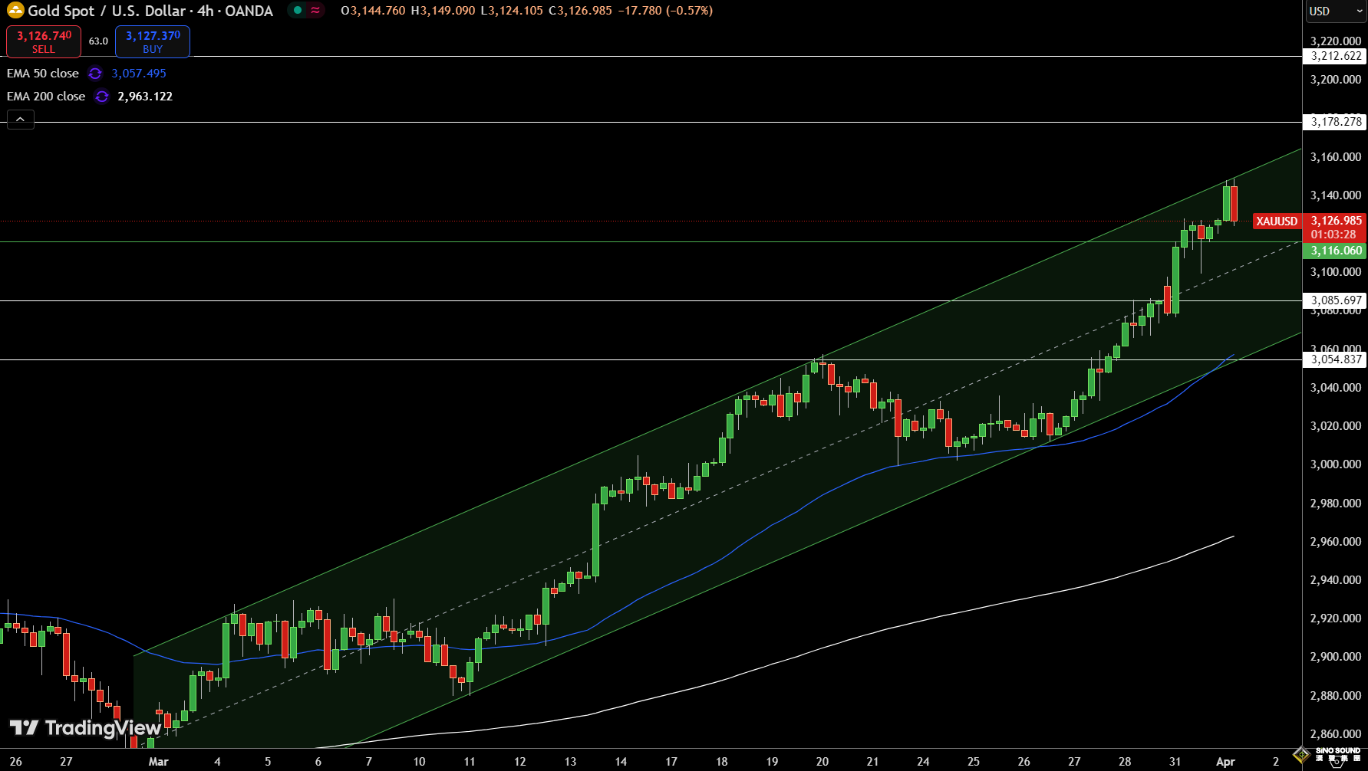Click the 3,212.622 horizontal line price label

tap(1336, 56)
